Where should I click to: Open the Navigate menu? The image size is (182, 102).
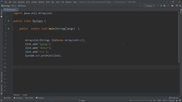click(x=21, y=2)
